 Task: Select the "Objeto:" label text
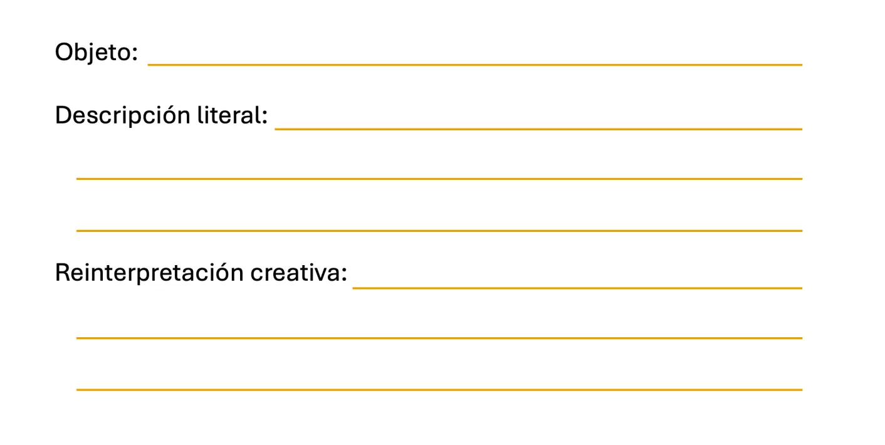click(x=96, y=51)
